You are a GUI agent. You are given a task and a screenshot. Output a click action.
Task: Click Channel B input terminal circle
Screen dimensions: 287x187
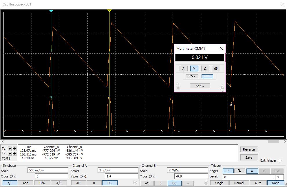pos(206,183)
